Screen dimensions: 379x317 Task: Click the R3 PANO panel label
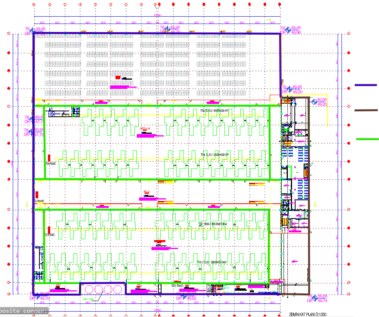40,201
